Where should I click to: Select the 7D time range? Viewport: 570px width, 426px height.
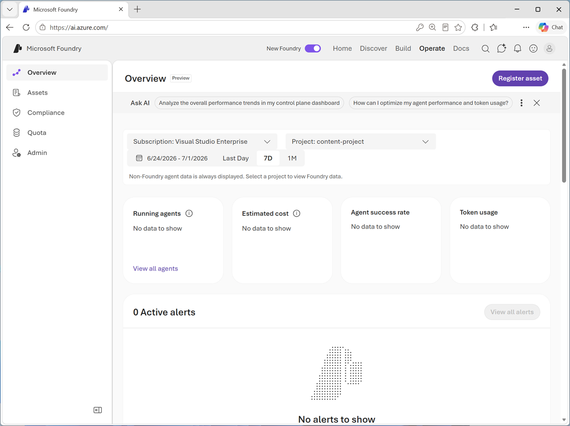[x=268, y=158]
